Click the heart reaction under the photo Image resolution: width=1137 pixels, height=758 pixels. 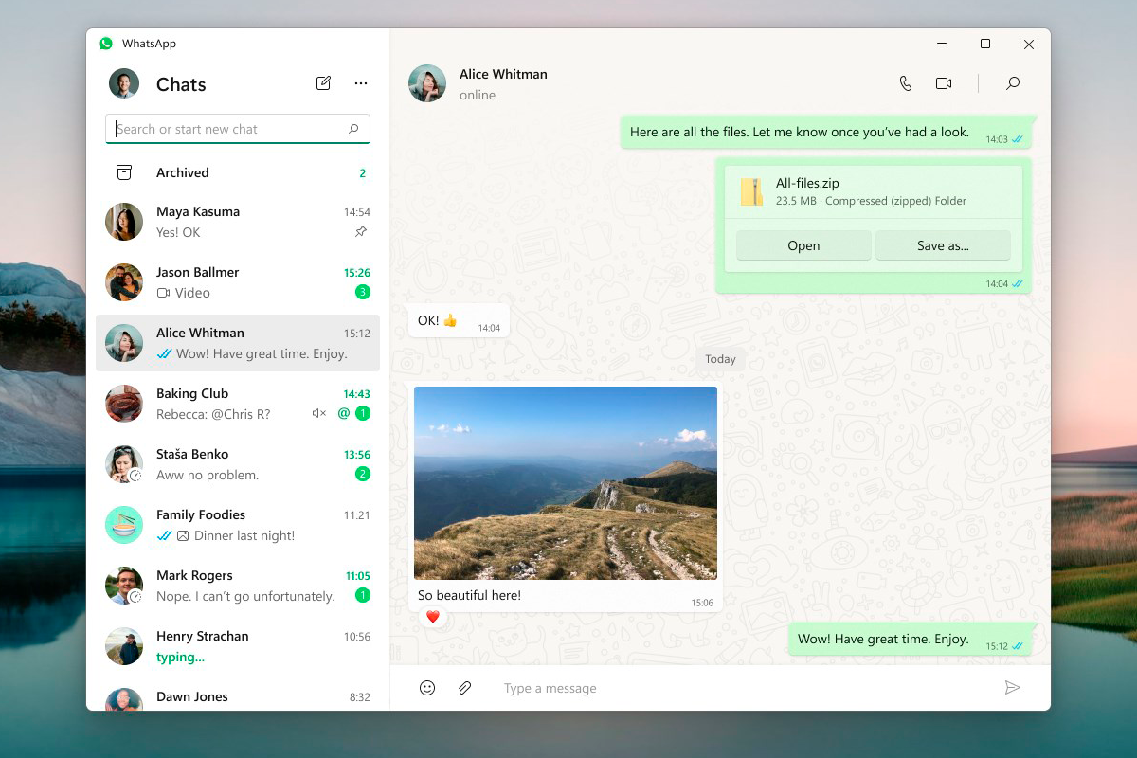pos(433,617)
